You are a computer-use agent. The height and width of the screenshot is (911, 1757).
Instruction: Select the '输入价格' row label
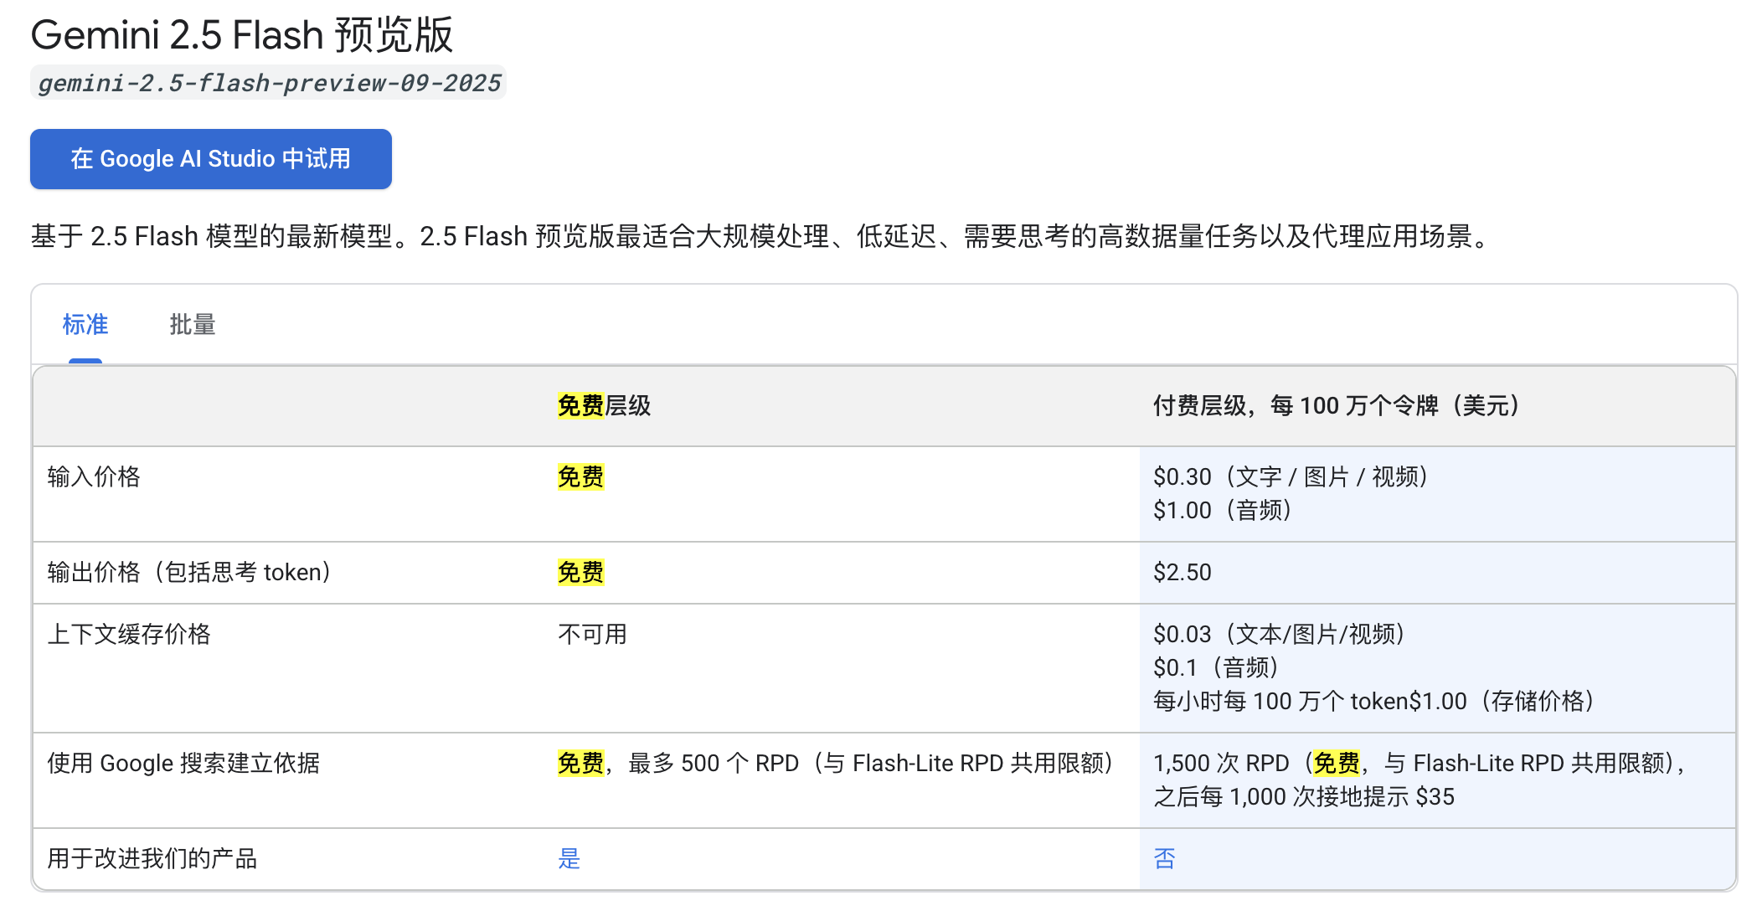point(94,477)
